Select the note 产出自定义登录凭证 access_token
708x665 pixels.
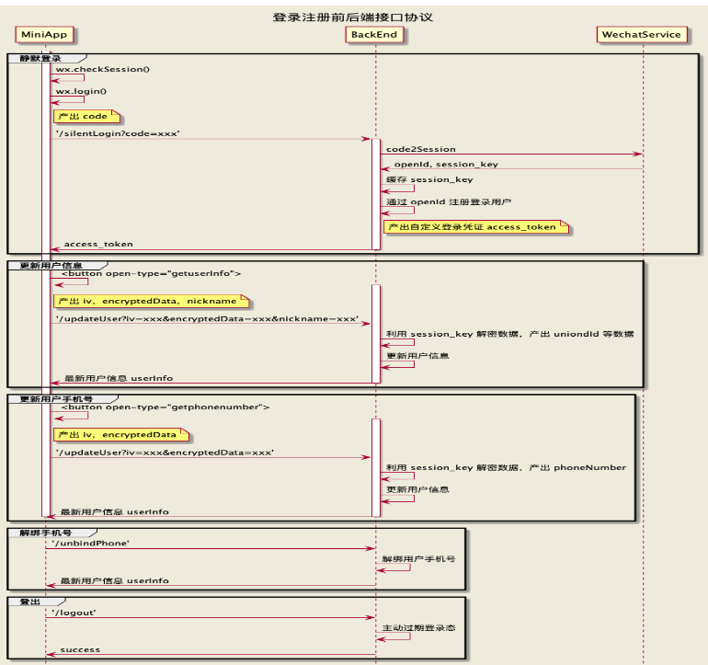476,227
